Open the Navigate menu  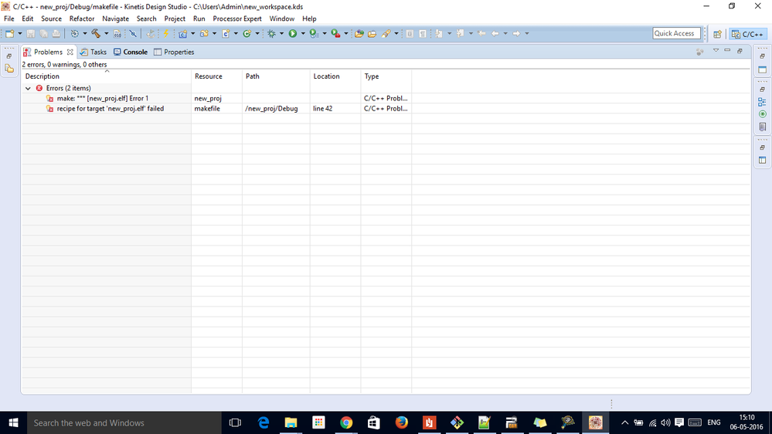(115, 19)
